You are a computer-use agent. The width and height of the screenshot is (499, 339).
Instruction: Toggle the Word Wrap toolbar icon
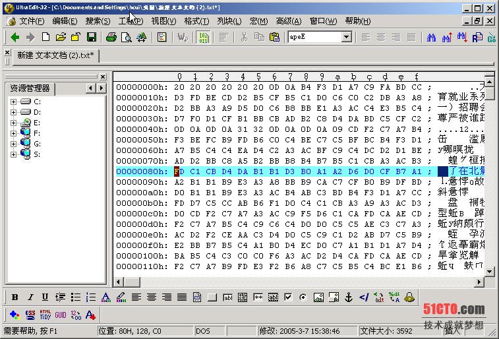(x=183, y=37)
